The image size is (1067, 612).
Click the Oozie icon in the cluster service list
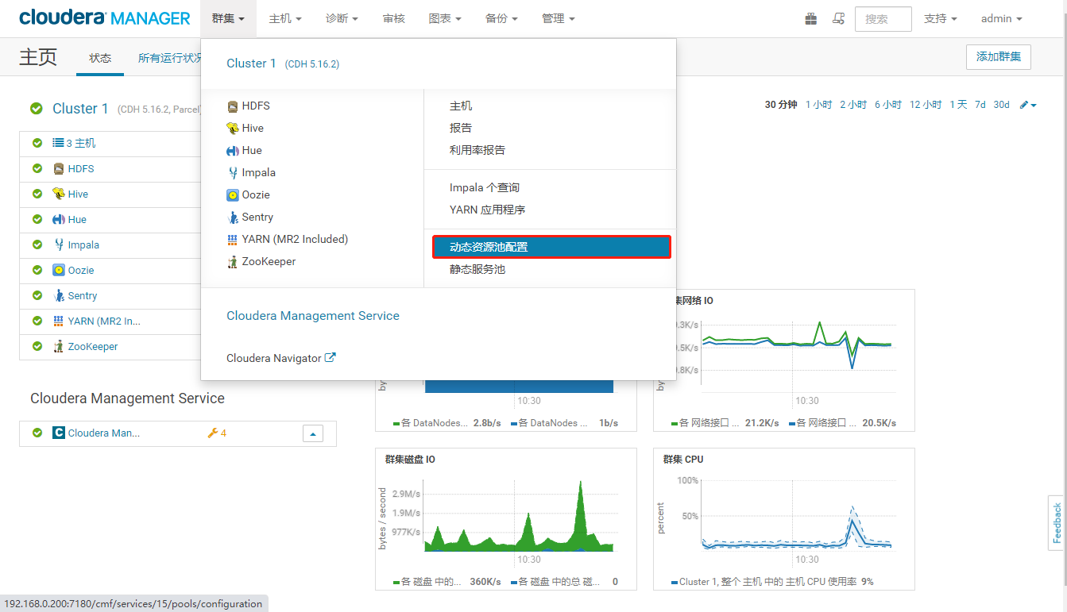pyautogui.click(x=59, y=271)
